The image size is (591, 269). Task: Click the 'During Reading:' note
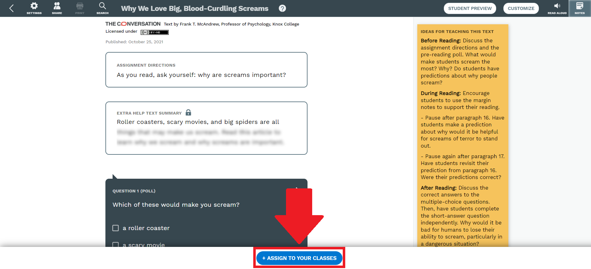click(441, 93)
